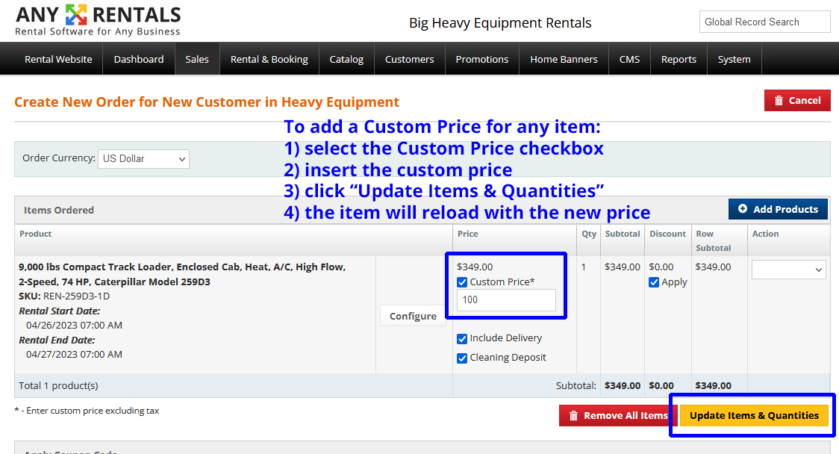
Task: Select Reports in navigation bar
Action: coord(679,59)
